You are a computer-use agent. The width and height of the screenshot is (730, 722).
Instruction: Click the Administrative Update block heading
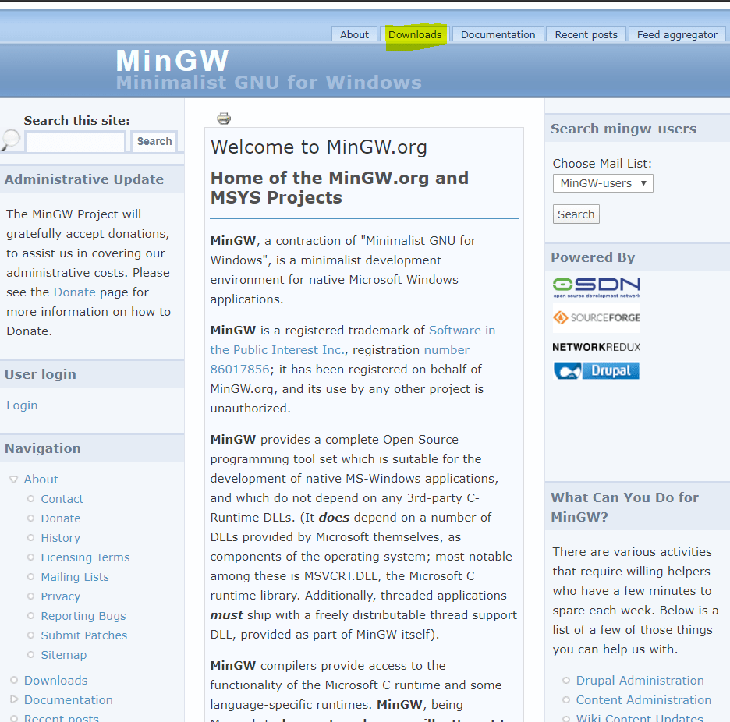84,179
